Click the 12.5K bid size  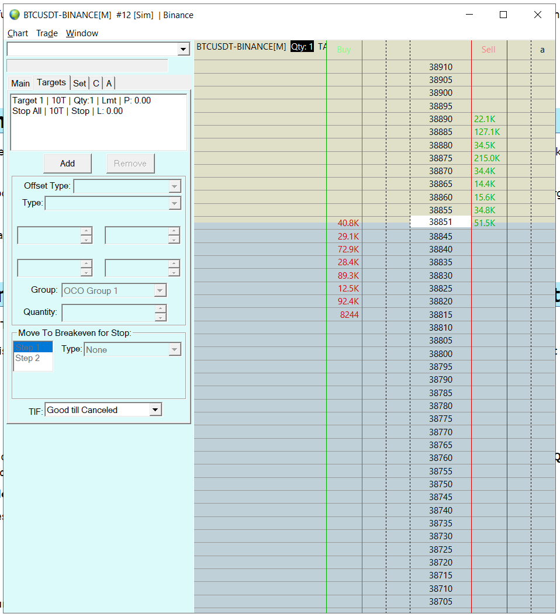348,288
